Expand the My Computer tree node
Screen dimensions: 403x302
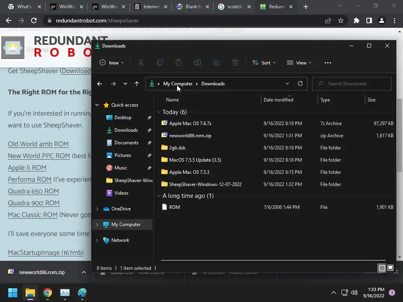pos(97,225)
